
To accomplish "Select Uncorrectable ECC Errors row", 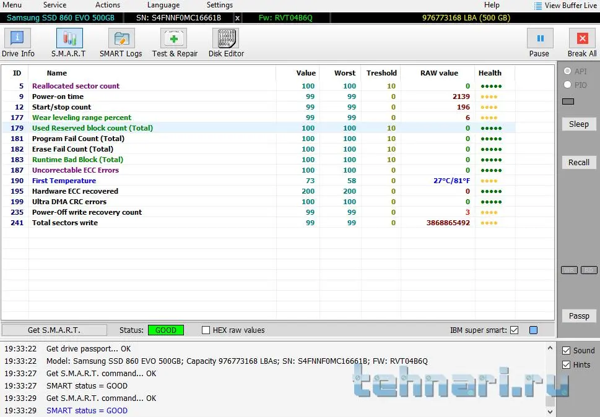I will [259, 170].
